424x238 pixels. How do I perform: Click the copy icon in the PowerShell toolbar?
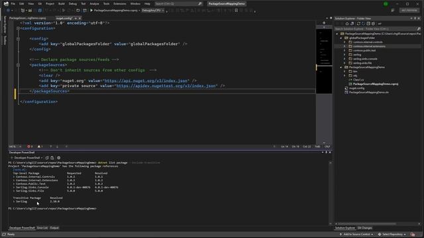47,158
